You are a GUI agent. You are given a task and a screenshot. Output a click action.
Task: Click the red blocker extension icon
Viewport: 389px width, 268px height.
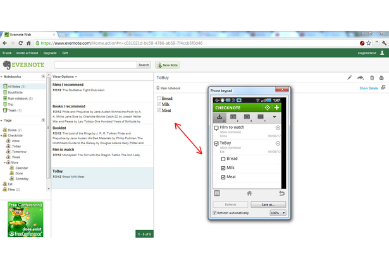point(362,43)
